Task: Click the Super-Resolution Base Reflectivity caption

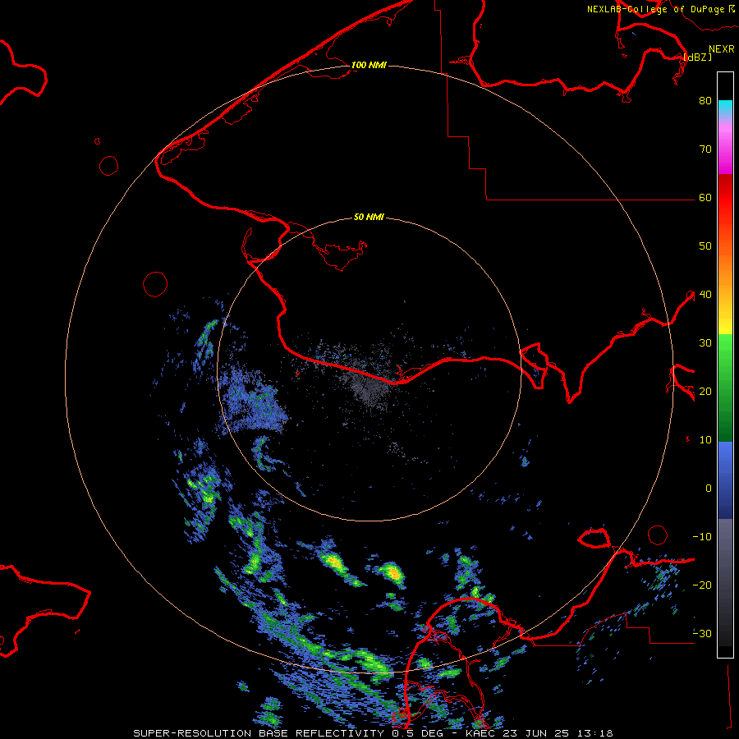Action: click(x=259, y=733)
